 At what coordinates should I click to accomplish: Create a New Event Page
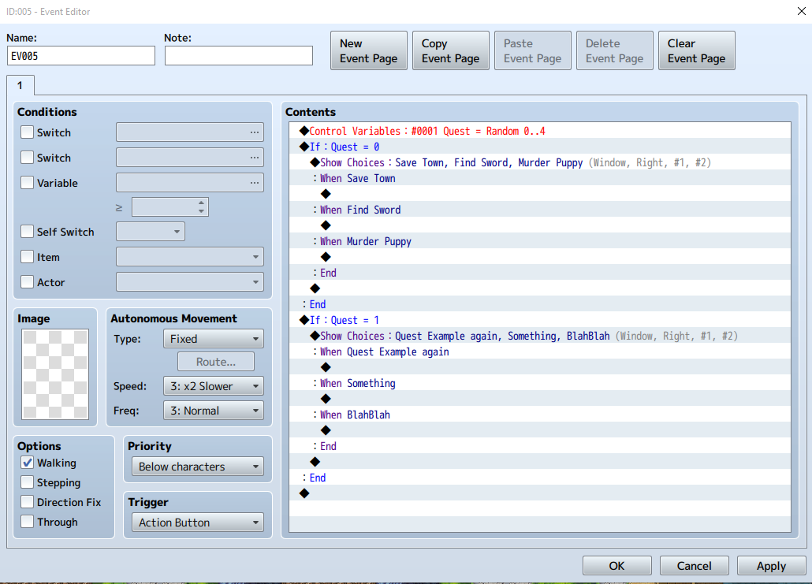click(x=368, y=50)
